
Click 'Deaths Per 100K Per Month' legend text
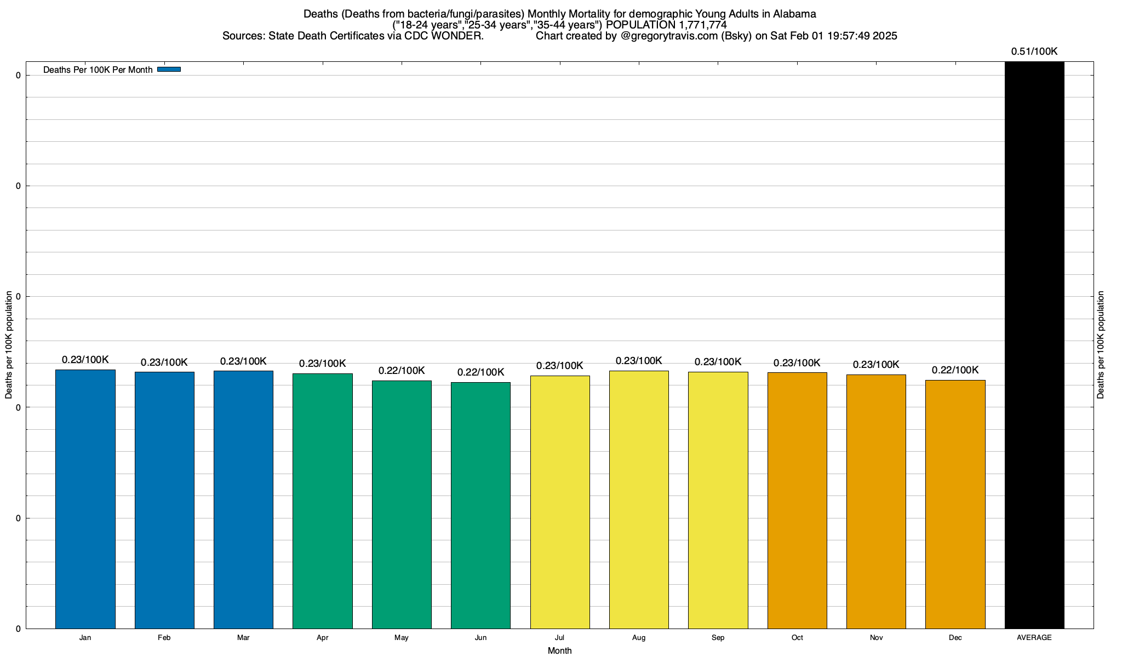tap(98, 70)
